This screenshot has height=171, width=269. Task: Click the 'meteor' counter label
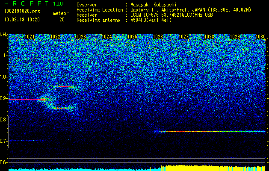(x=61, y=13)
